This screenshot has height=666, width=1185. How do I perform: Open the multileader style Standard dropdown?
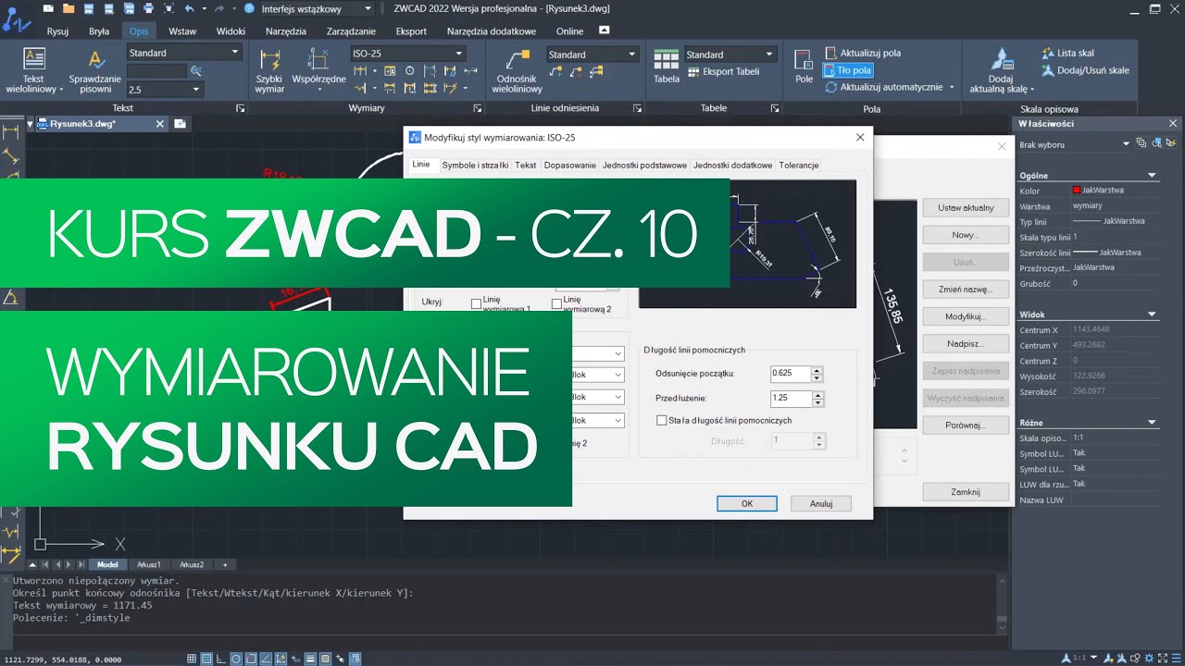tap(632, 55)
